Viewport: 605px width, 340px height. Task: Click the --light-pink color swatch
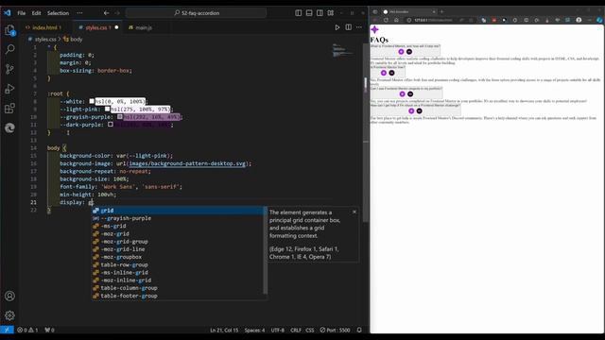coord(107,110)
